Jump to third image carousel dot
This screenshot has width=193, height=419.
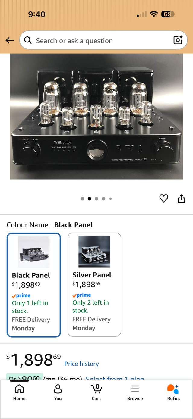(96, 199)
